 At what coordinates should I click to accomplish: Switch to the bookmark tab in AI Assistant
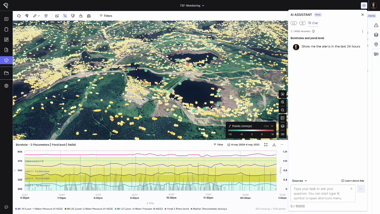point(294,23)
